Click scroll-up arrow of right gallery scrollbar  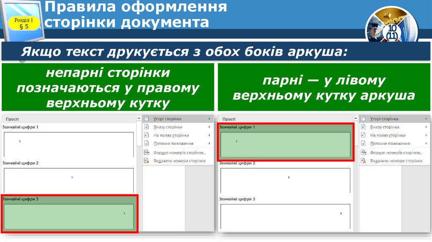355,118
